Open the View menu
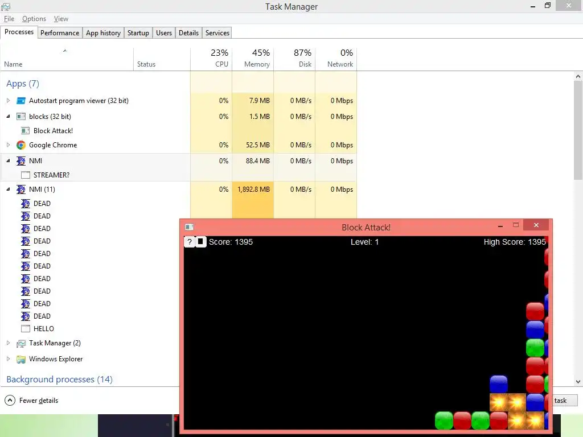583x437 pixels. (61, 19)
